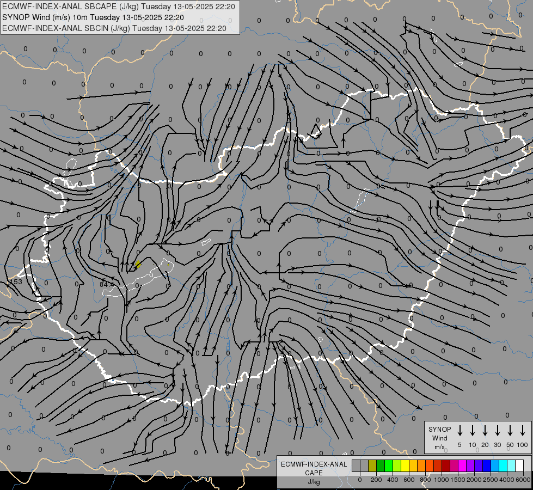The image size is (533, 490).
Task: Click the ECMWF-INDEX-ANAL CAPE legend label
Action: (x=314, y=468)
